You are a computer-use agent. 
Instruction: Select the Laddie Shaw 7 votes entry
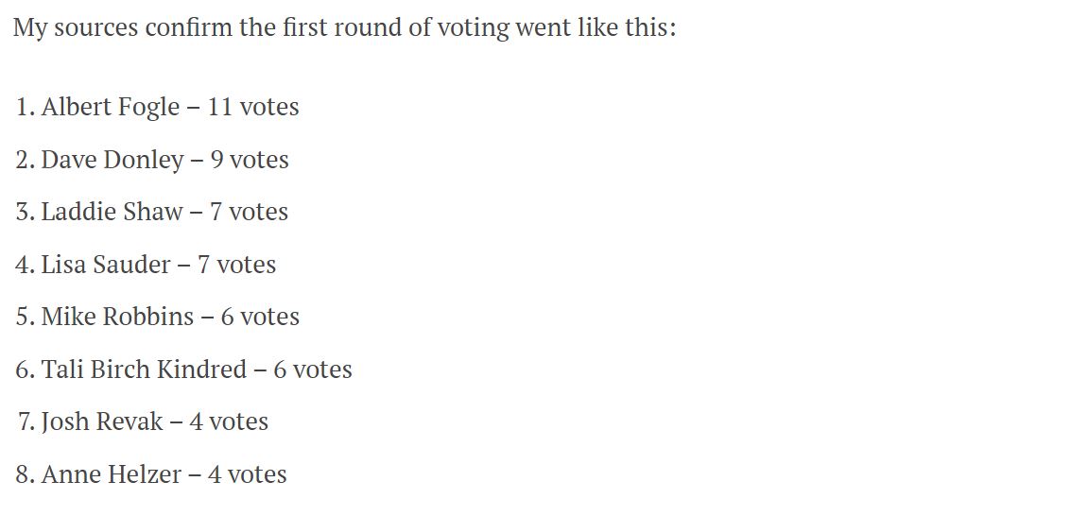pos(151,212)
